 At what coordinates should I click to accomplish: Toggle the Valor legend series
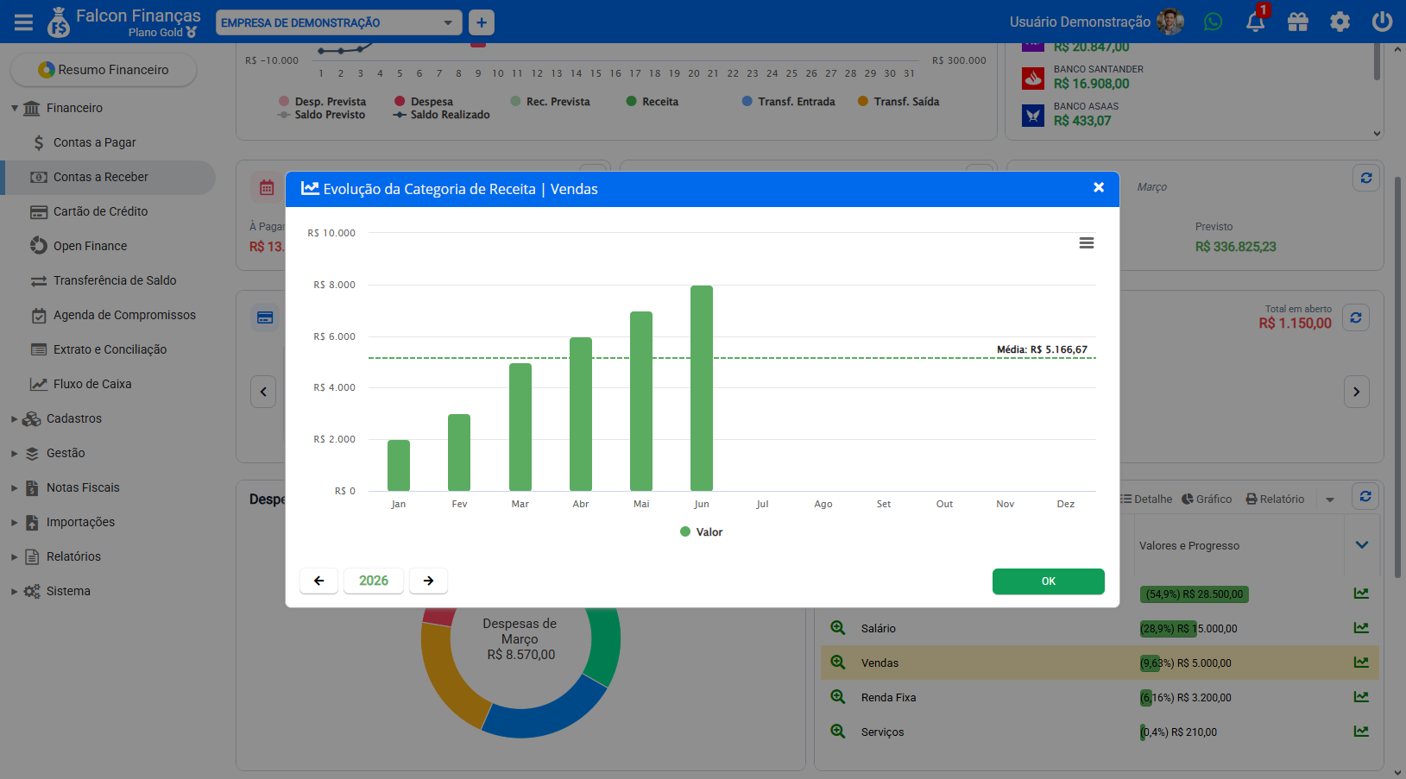click(702, 532)
